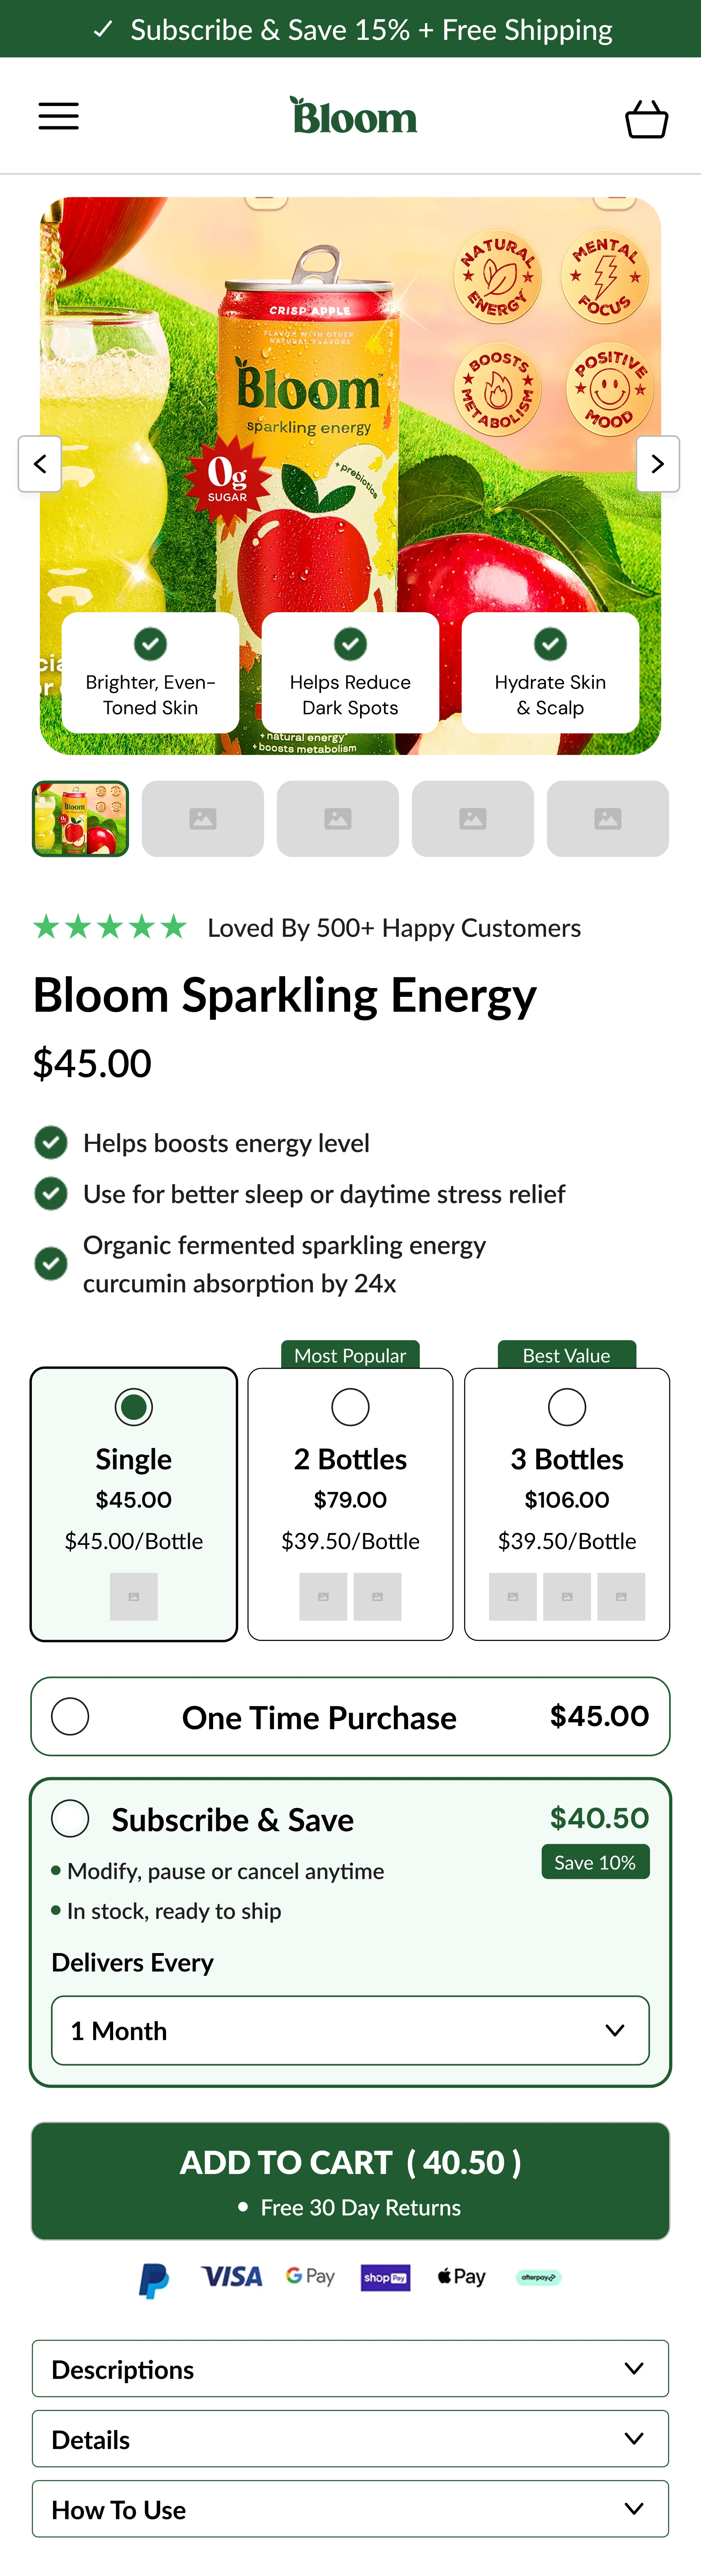Viewport: 701px width, 2576px height.
Task: Open the Delivers Every 1 Month dropdown
Action: click(x=350, y=2030)
